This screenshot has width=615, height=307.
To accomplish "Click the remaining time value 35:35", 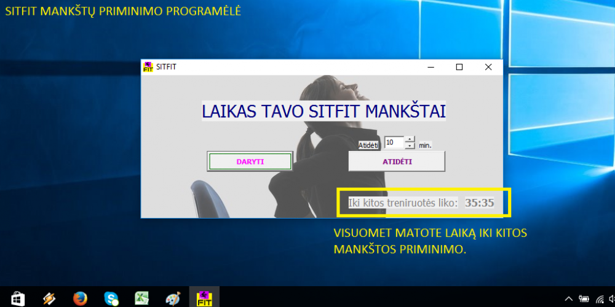I will (479, 203).
